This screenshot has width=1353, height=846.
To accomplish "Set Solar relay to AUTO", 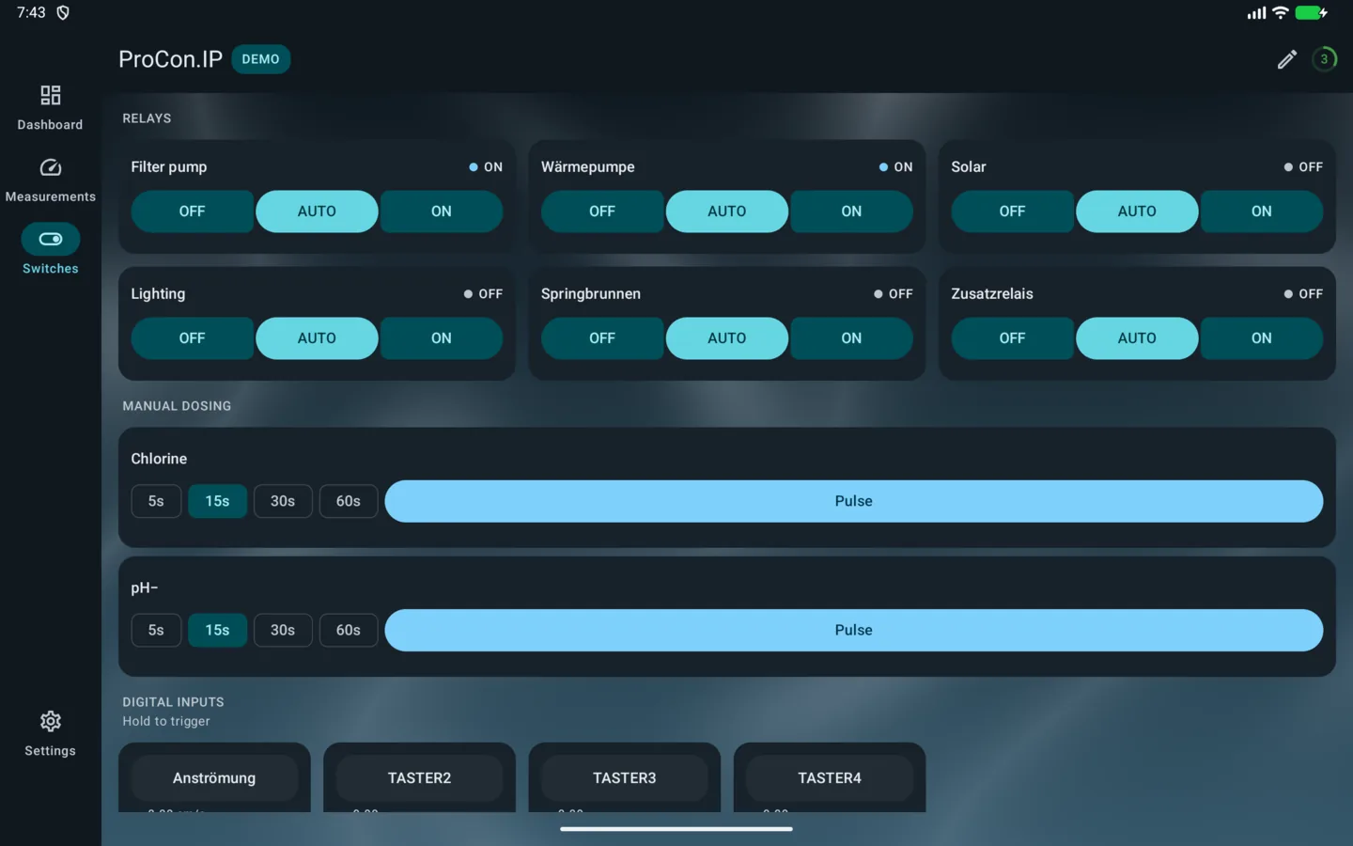I will click(1137, 211).
